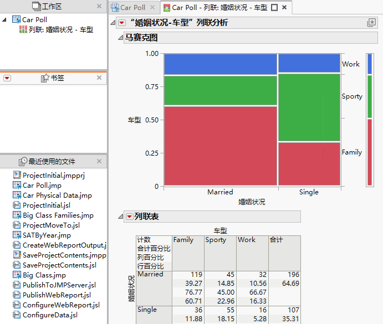Open the contingency table red triangle menu

point(130,217)
